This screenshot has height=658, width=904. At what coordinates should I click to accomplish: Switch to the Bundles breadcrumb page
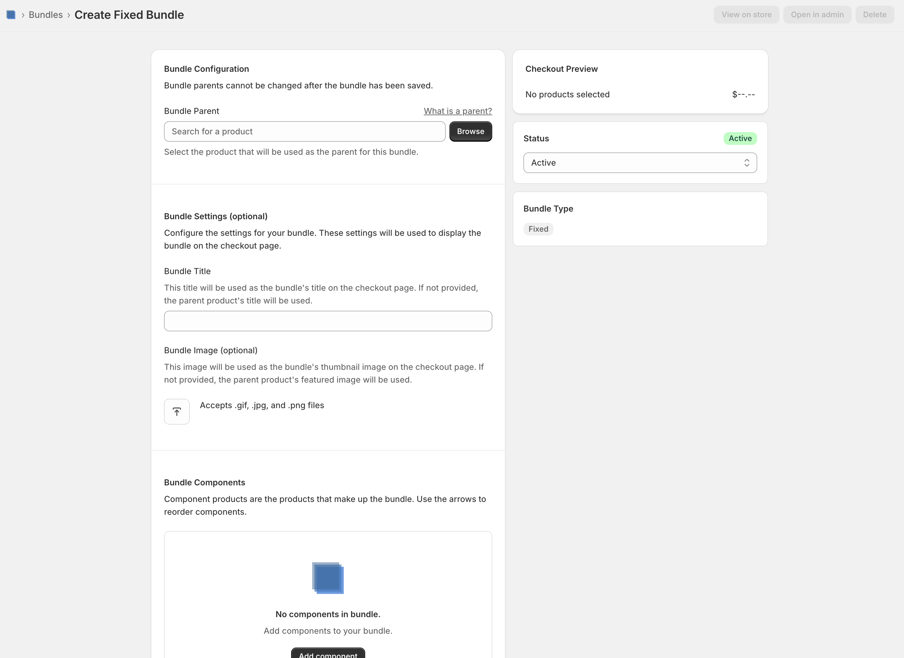[x=45, y=14]
